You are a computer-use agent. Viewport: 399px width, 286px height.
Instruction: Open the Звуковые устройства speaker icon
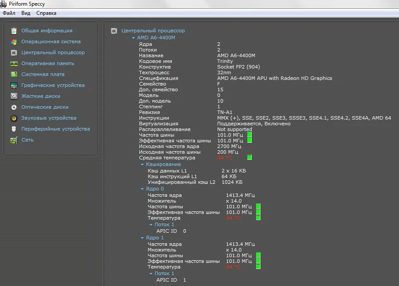click(x=14, y=118)
